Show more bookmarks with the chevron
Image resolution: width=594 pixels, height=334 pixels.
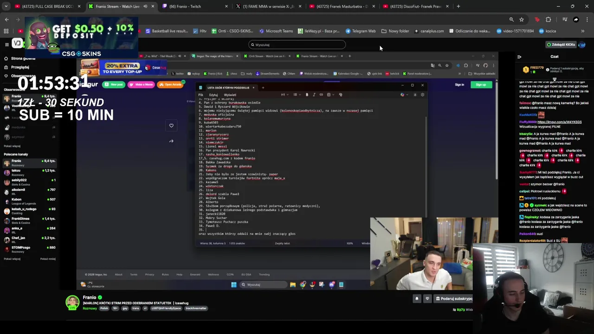tap(583, 31)
